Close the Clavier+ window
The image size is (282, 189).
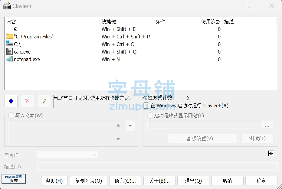pos(272,6)
